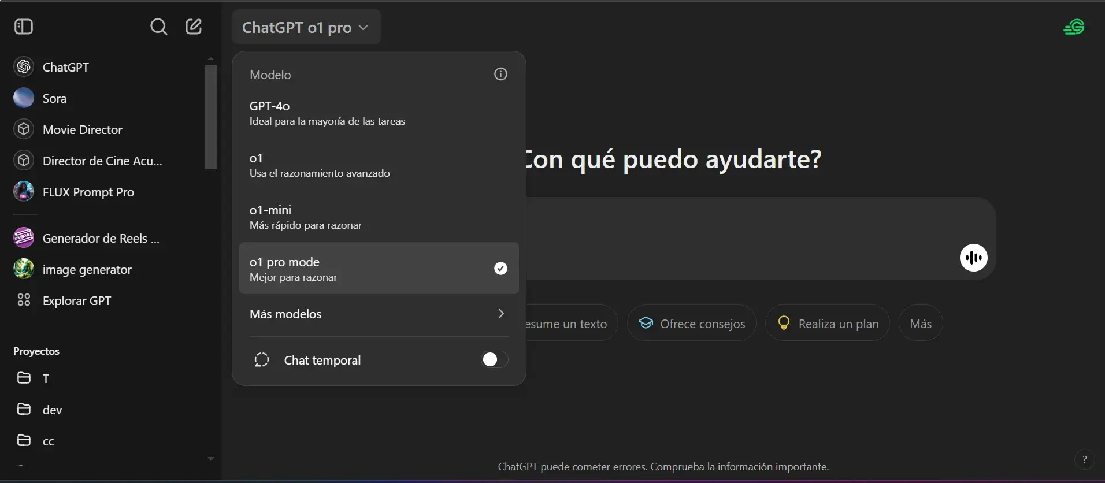Click the Movie Director cube icon
The width and height of the screenshot is (1105, 483).
pyautogui.click(x=24, y=129)
